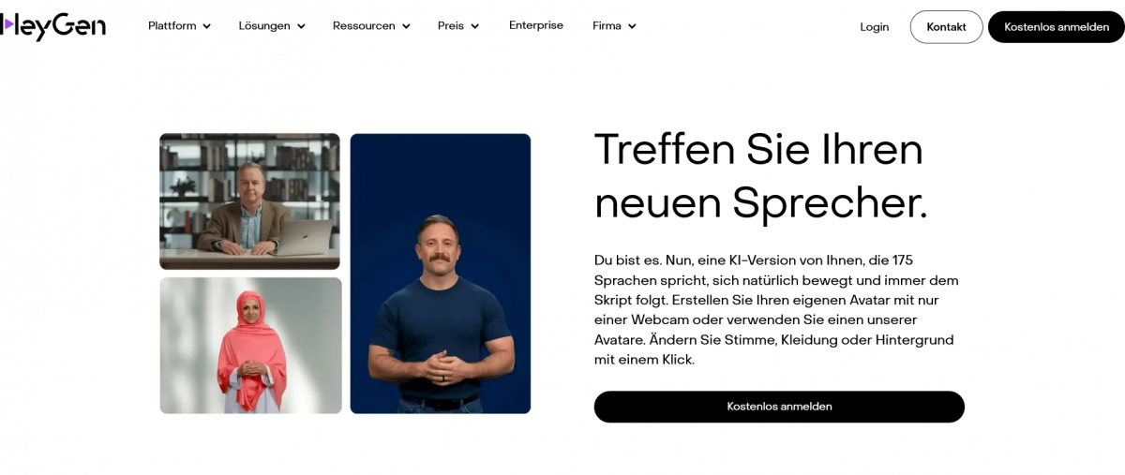This screenshot has height=475, width=1125.
Task: Click the HeyGen logo
Action: point(52,27)
